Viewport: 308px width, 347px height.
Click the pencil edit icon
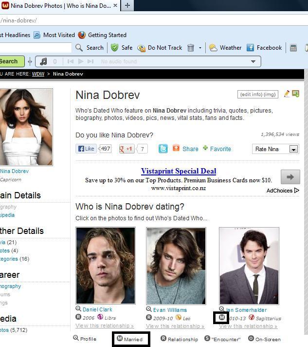click(287, 94)
